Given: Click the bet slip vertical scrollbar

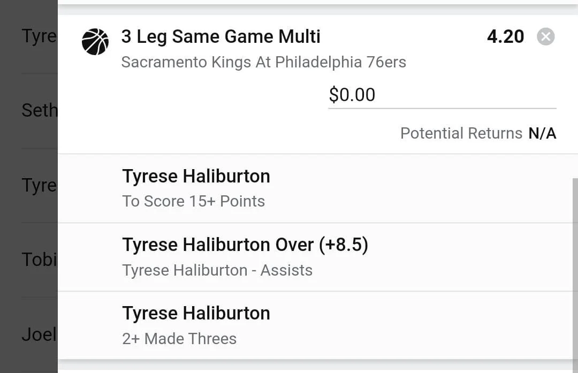Looking at the screenshot, I should [x=575, y=268].
